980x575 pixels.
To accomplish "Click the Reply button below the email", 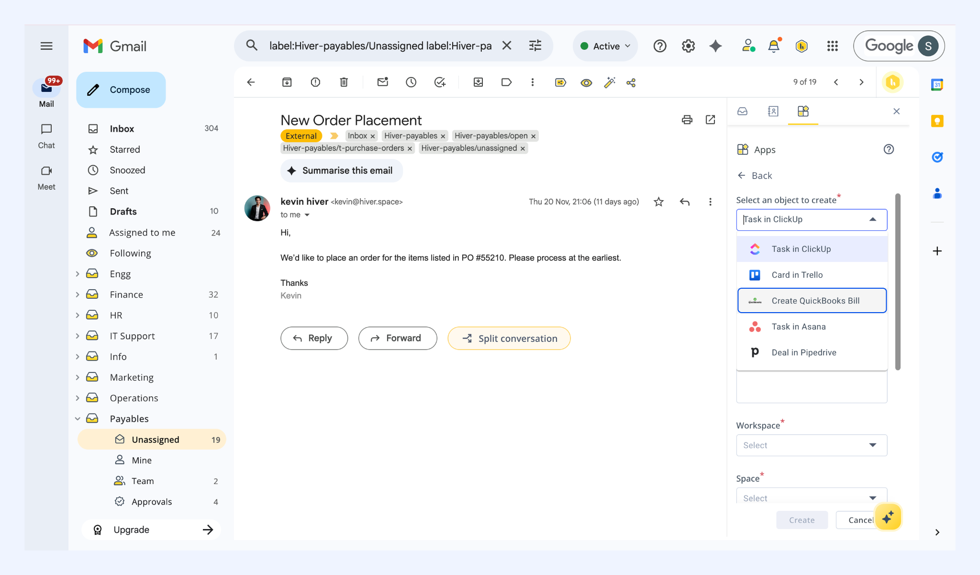I will 314,338.
